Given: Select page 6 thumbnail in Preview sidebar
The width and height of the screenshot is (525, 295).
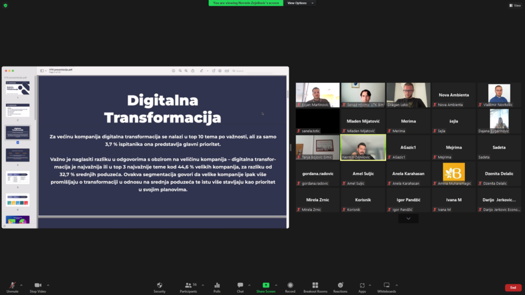Looking at the screenshot, I should [x=17, y=200].
